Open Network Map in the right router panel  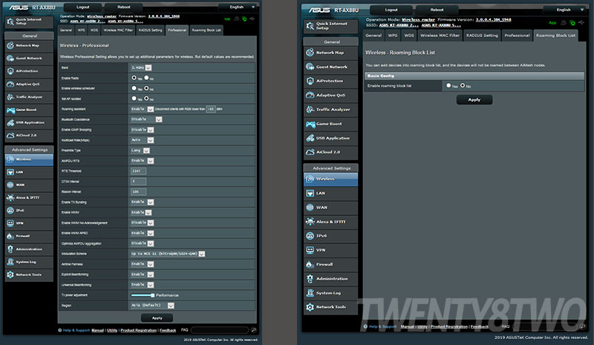[x=330, y=53]
